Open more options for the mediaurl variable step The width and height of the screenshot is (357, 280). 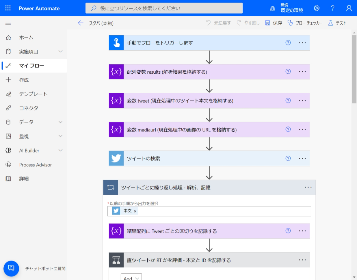coord(302,130)
